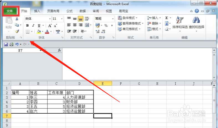The height and width of the screenshot is (128, 218).
Task: Select the Format Painter brush
Action: click(x=17, y=31)
